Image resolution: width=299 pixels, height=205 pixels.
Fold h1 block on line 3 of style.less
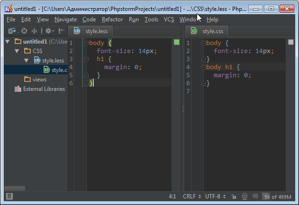pos(86,60)
